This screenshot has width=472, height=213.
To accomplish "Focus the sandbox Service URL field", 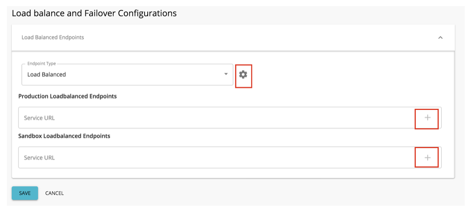I will point(214,157).
